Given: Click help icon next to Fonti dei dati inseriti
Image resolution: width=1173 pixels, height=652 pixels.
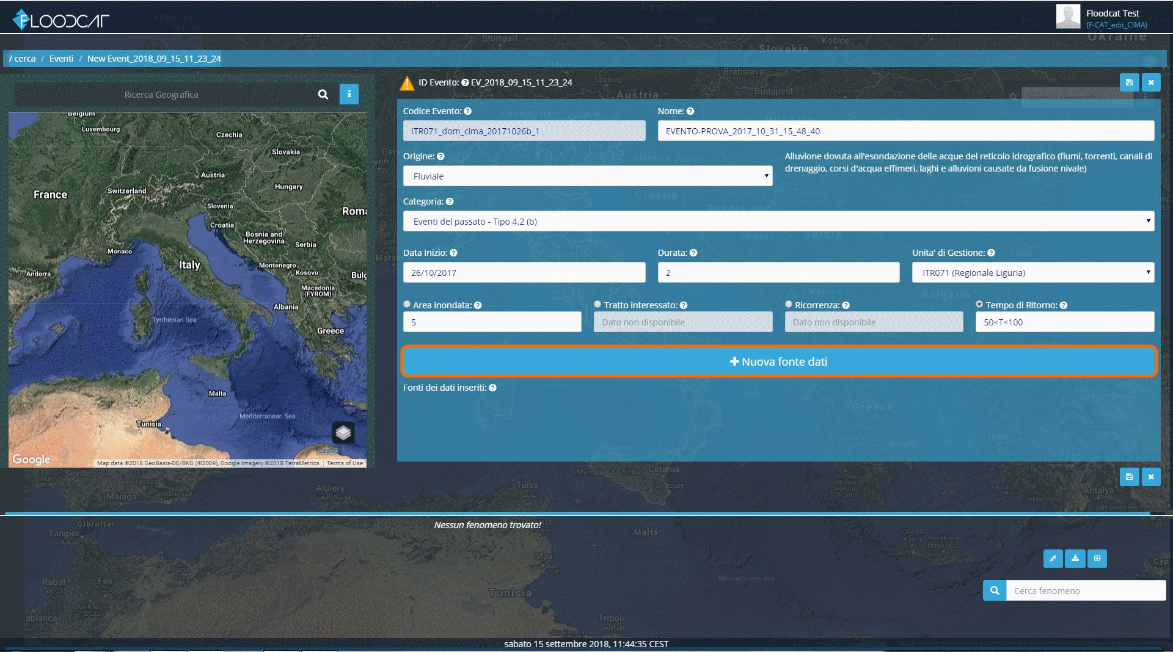Looking at the screenshot, I should [x=492, y=388].
